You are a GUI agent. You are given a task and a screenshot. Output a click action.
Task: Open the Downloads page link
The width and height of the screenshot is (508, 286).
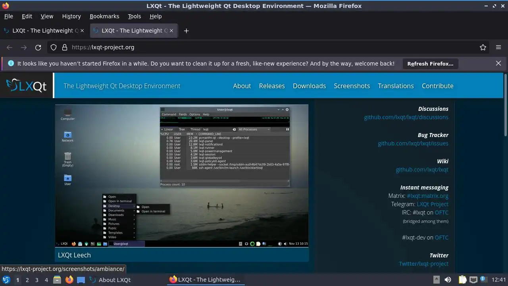(x=309, y=86)
